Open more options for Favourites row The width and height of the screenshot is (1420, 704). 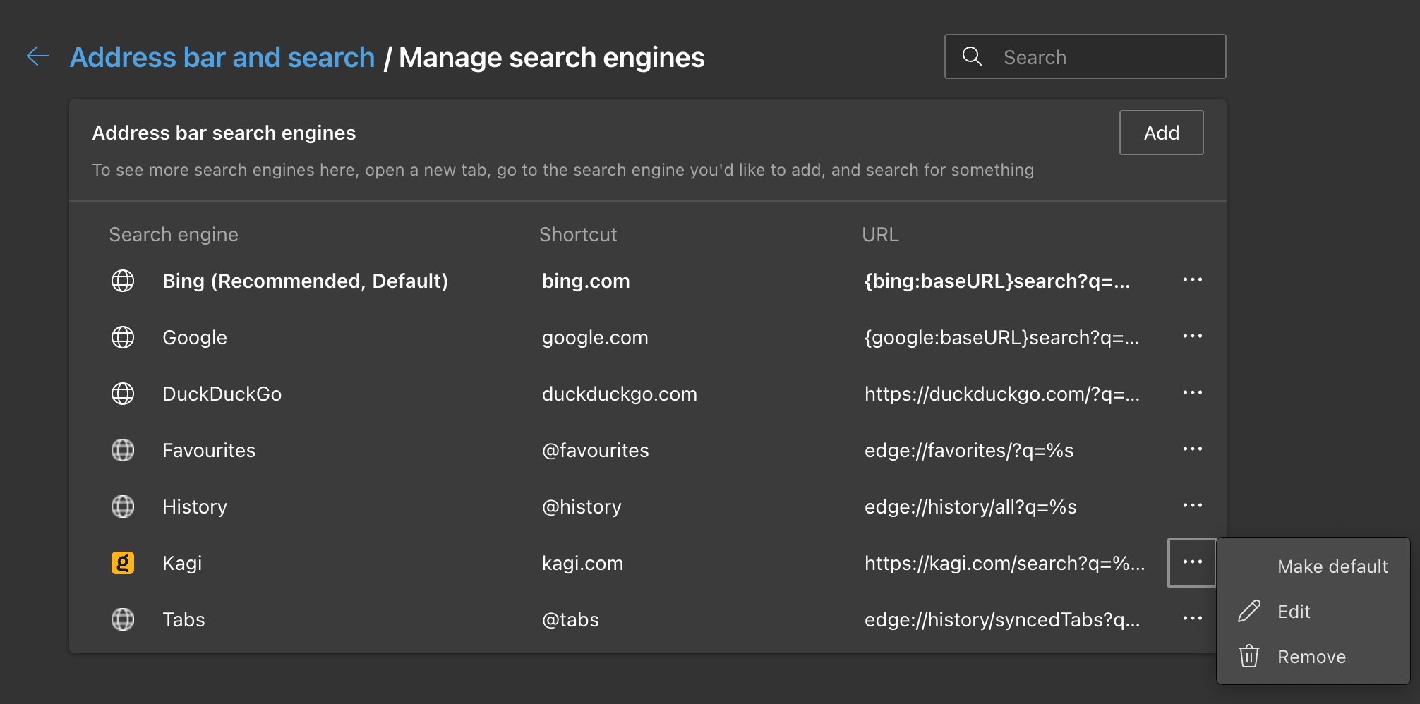coord(1192,449)
